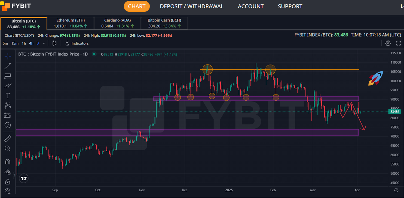Select the ruler measure tool

(8, 138)
